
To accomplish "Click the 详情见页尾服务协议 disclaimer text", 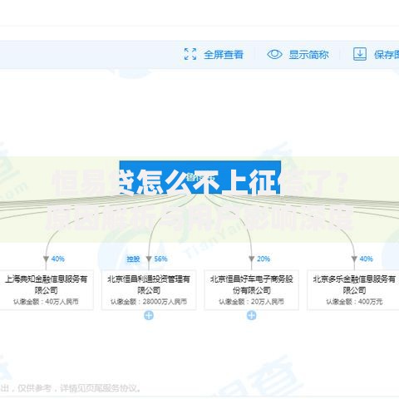I will click(101, 388).
